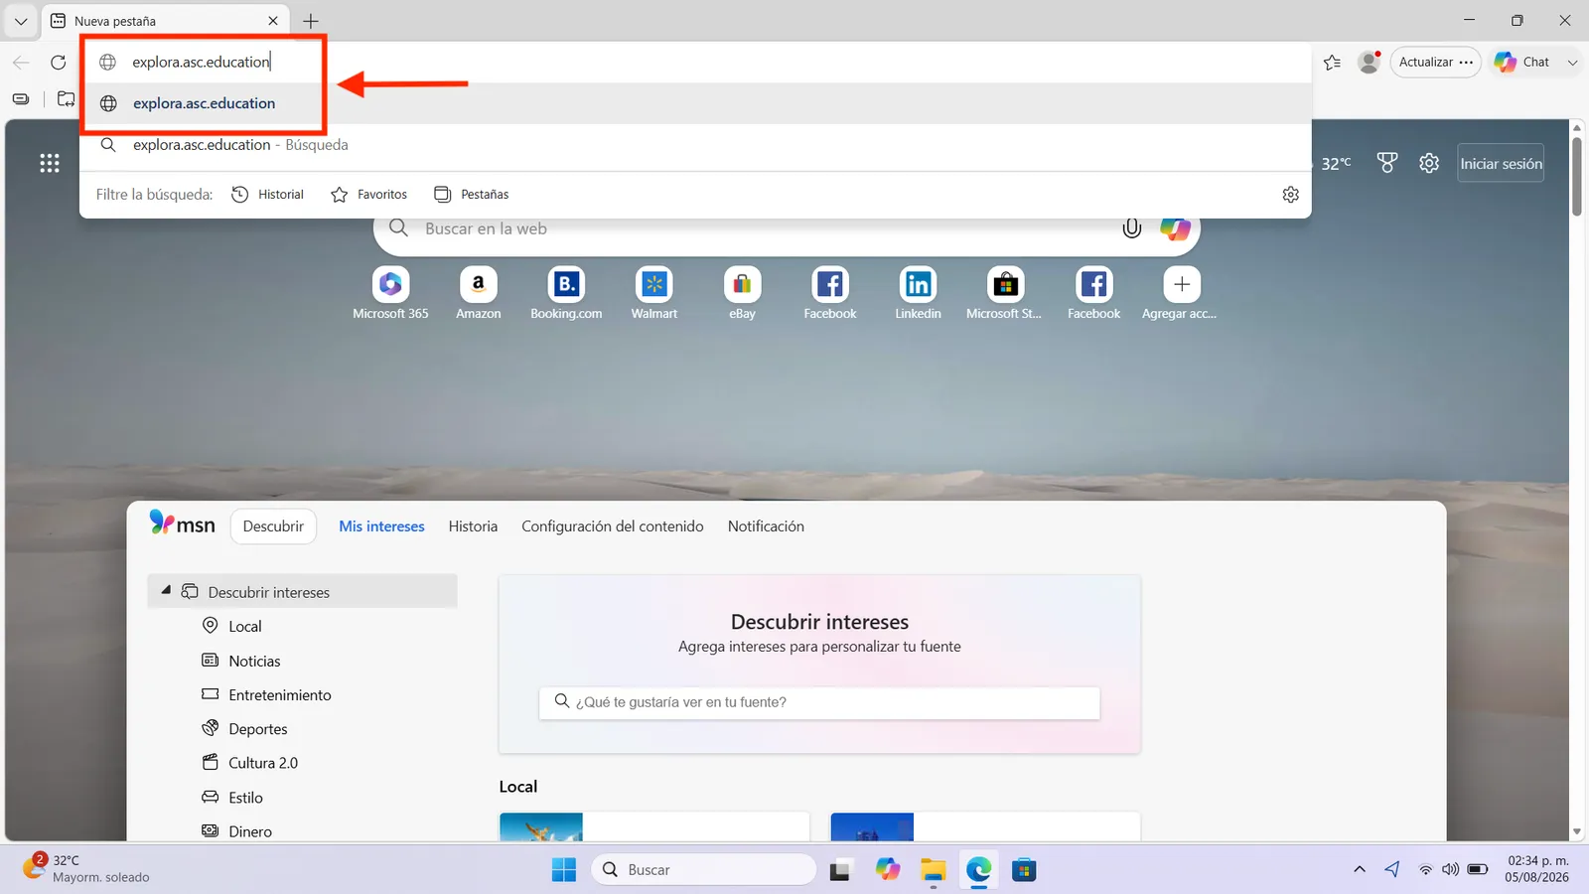Select Noticias interest category

click(241, 661)
